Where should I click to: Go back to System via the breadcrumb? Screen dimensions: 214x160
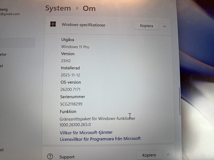pos(58,8)
